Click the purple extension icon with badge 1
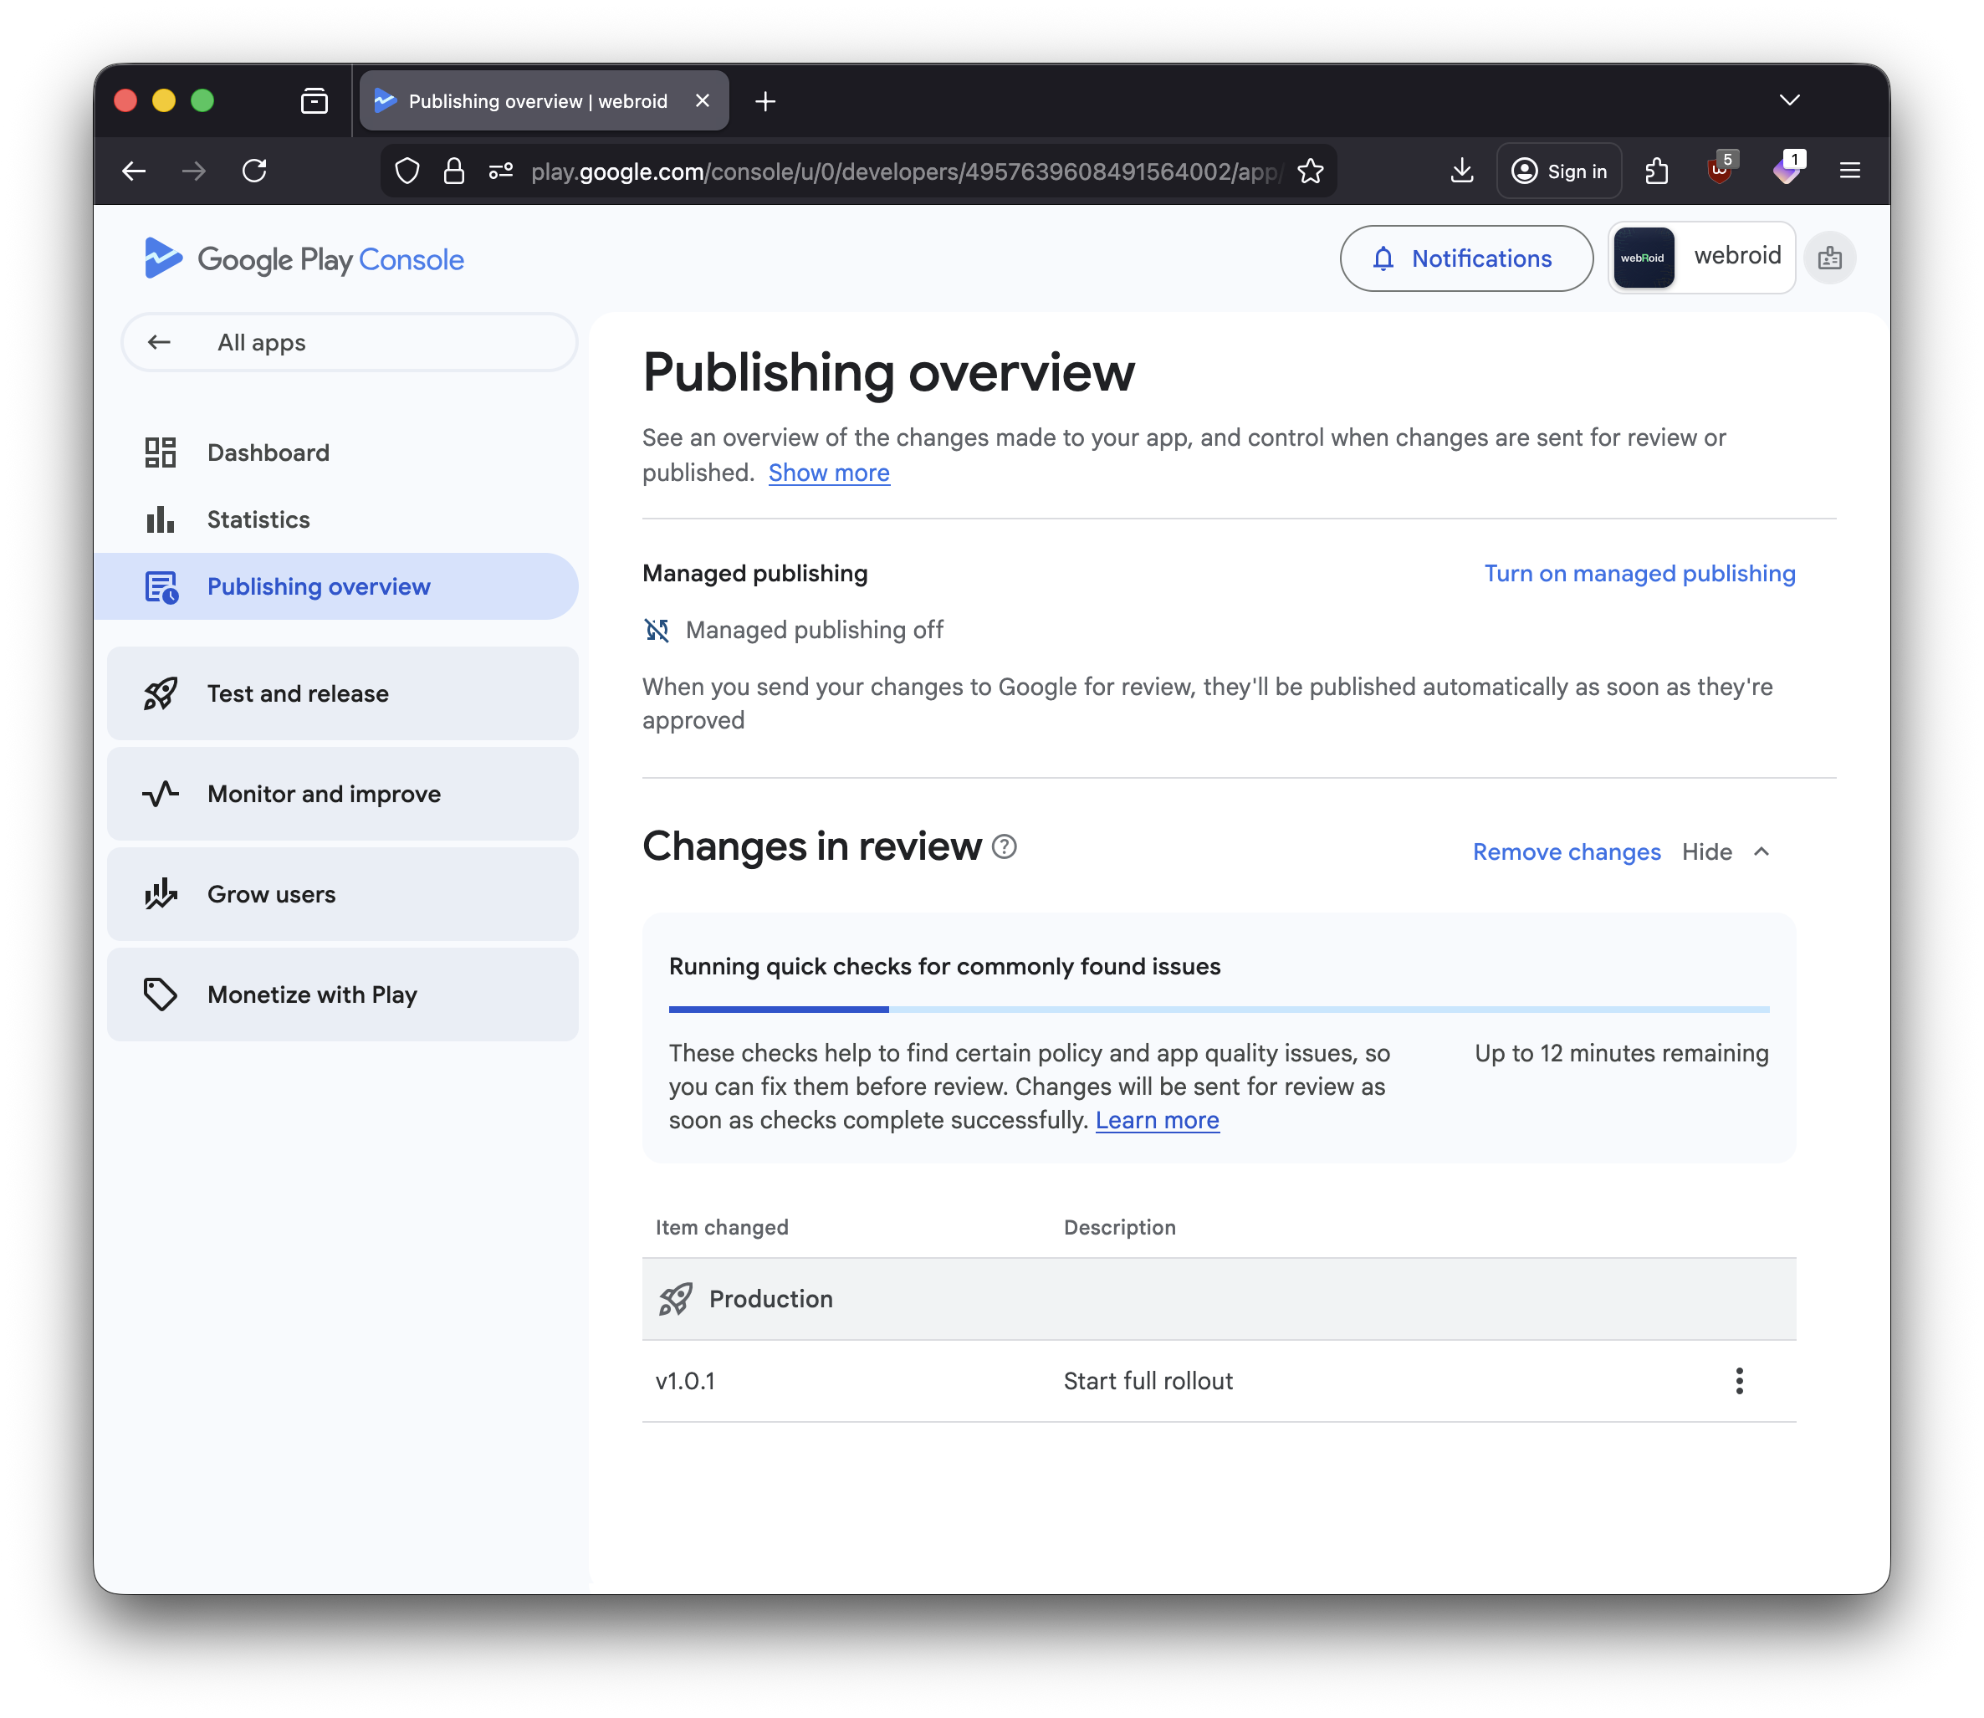 (1787, 169)
